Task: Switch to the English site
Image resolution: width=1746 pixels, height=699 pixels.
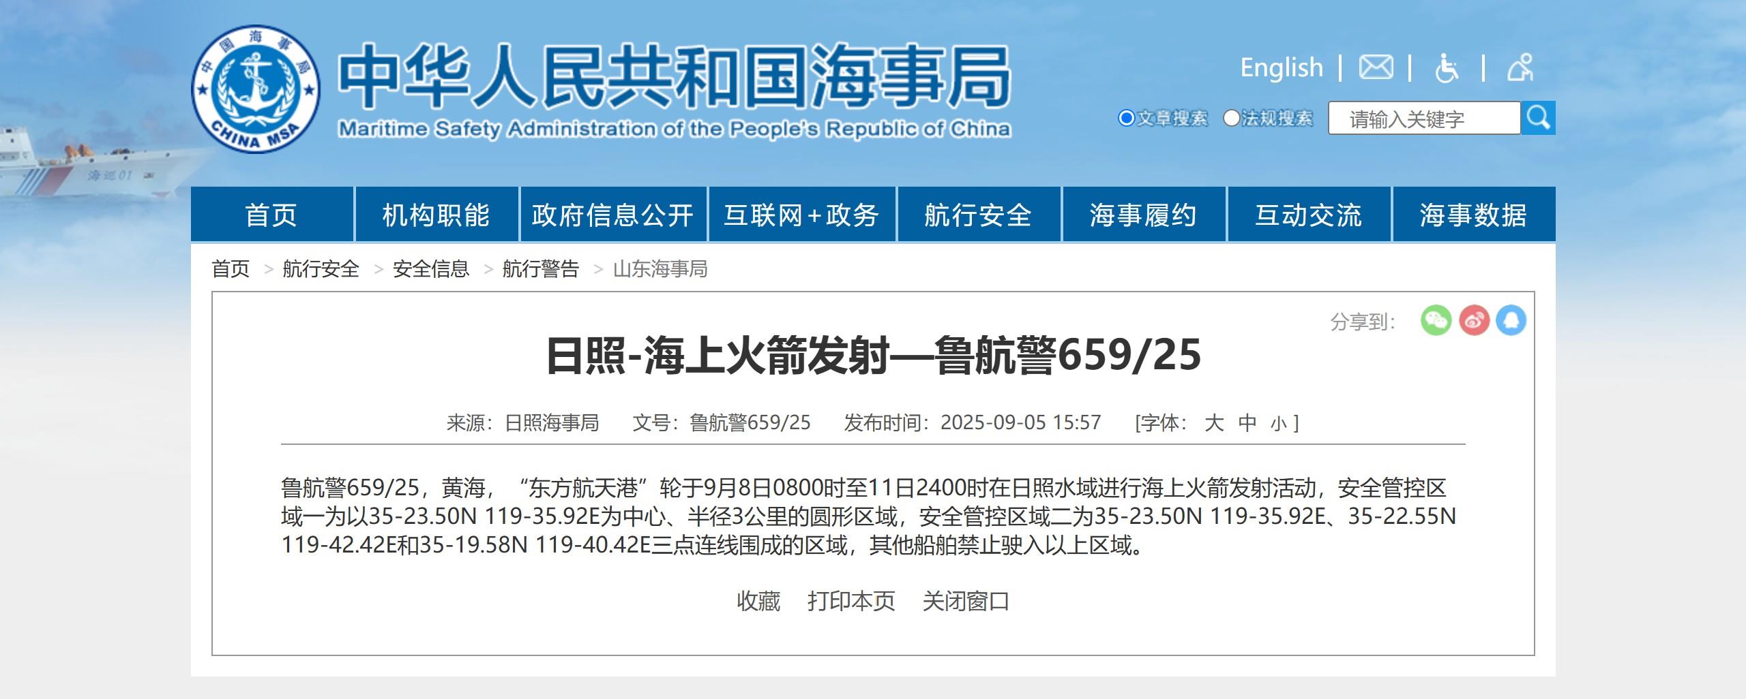Action: coord(1282,67)
